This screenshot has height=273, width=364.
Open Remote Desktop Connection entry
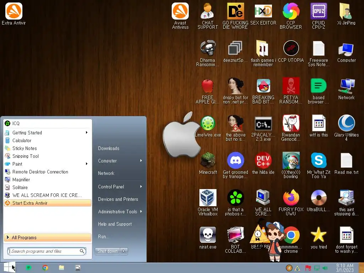pyautogui.click(x=48, y=172)
